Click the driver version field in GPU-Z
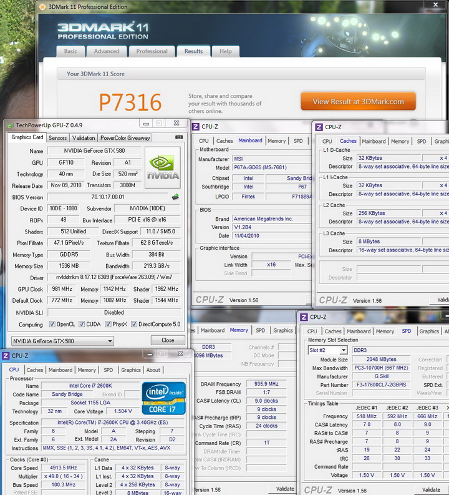The height and width of the screenshot is (495, 449). pyautogui.click(x=114, y=277)
